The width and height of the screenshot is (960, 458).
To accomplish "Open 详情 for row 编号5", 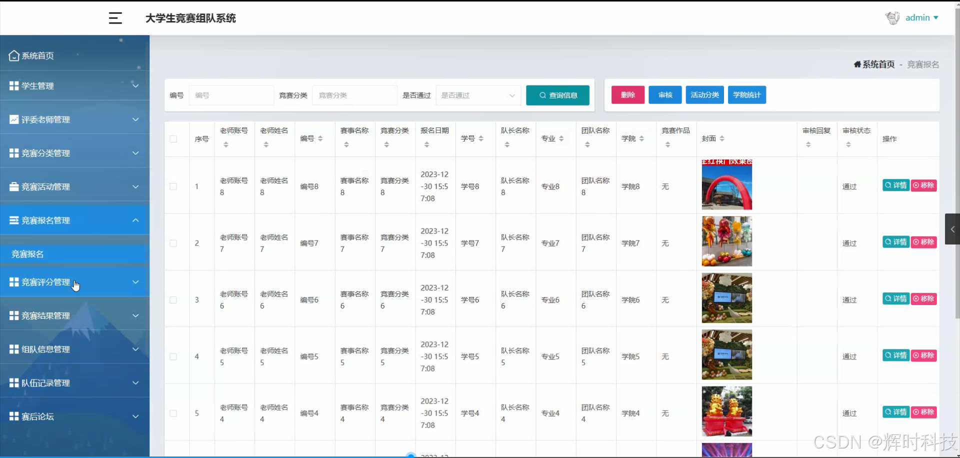I will [896, 355].
